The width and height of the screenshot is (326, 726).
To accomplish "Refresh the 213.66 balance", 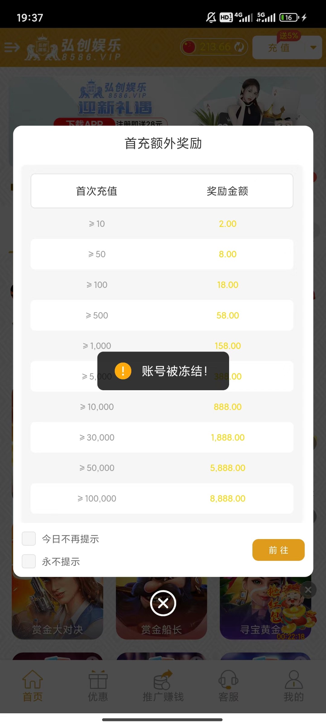I will click(240, 47).
